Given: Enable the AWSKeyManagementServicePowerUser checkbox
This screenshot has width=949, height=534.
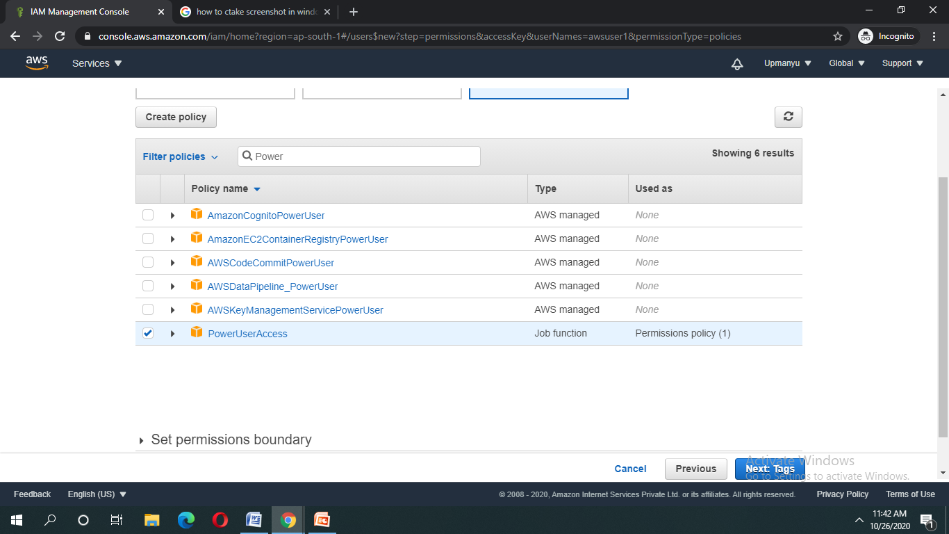Looking at the screenshot, I should (x=148, y=309).
